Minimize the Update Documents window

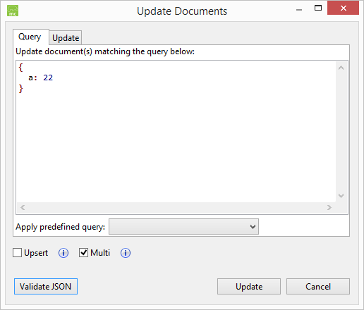(x=299, y=9)
